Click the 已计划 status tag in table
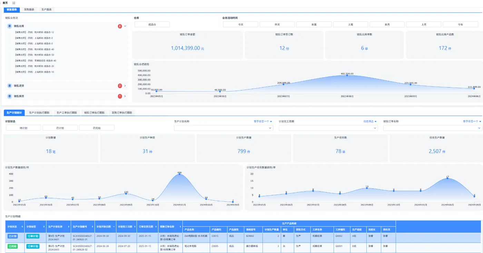This screenshot has width=483, height=253. (x=13, y=236)
